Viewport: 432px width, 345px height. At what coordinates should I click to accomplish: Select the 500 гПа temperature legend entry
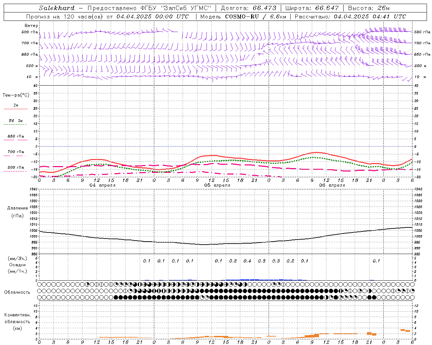point(16,167)
